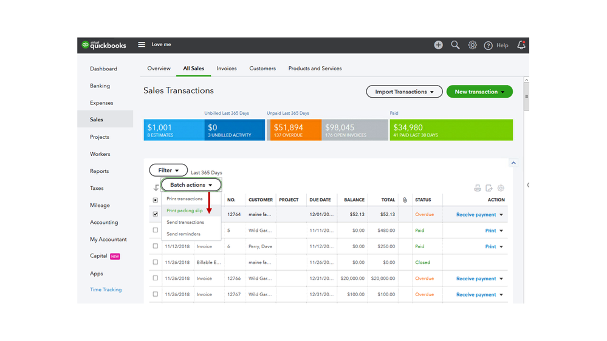Image resolution: width=607 pixels, height=341 pixels.
Task: Switch to Products and Services tab
Action: click(315, 69)
